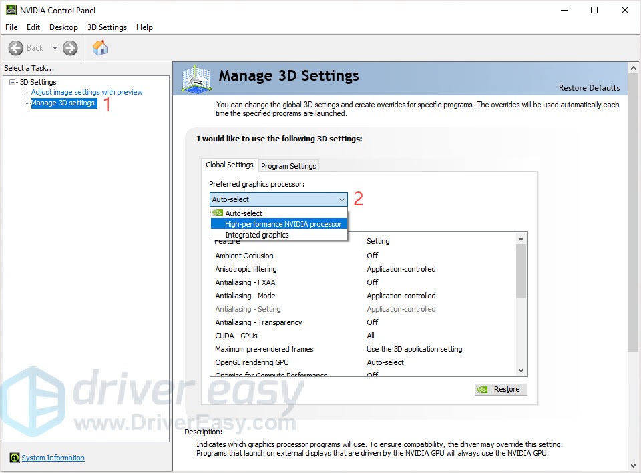Open the Preferred graphics processor combo box

pyautogui.click(x=278, y=199)
